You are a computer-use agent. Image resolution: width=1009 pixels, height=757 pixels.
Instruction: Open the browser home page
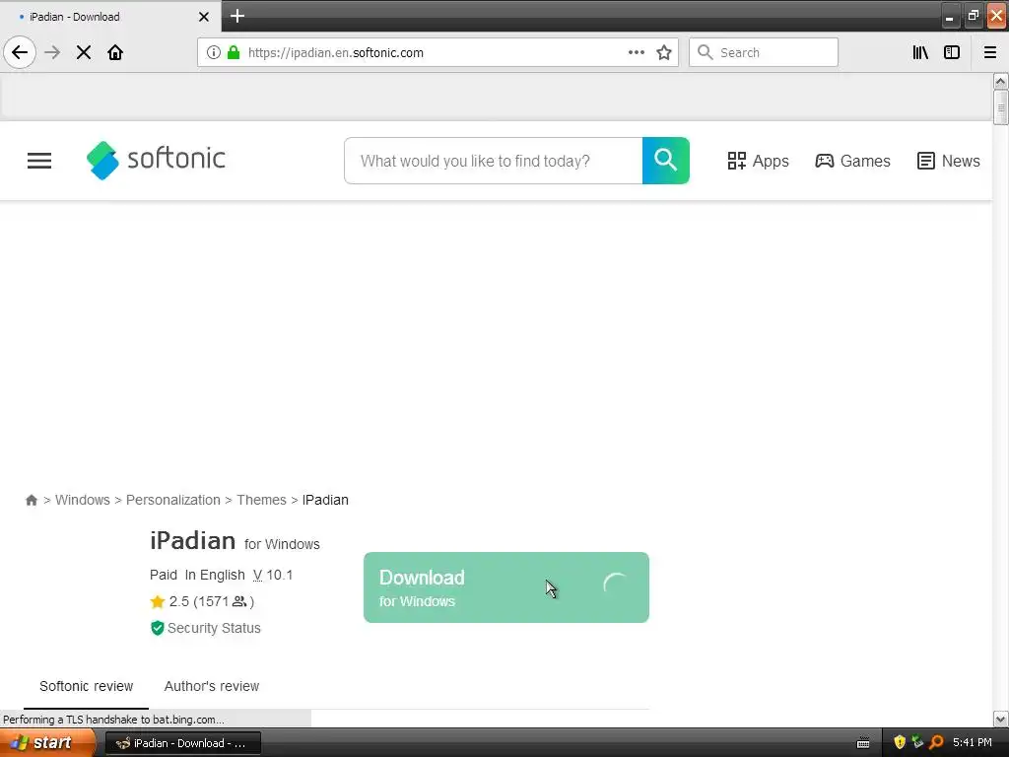click(x=115, y=52)
